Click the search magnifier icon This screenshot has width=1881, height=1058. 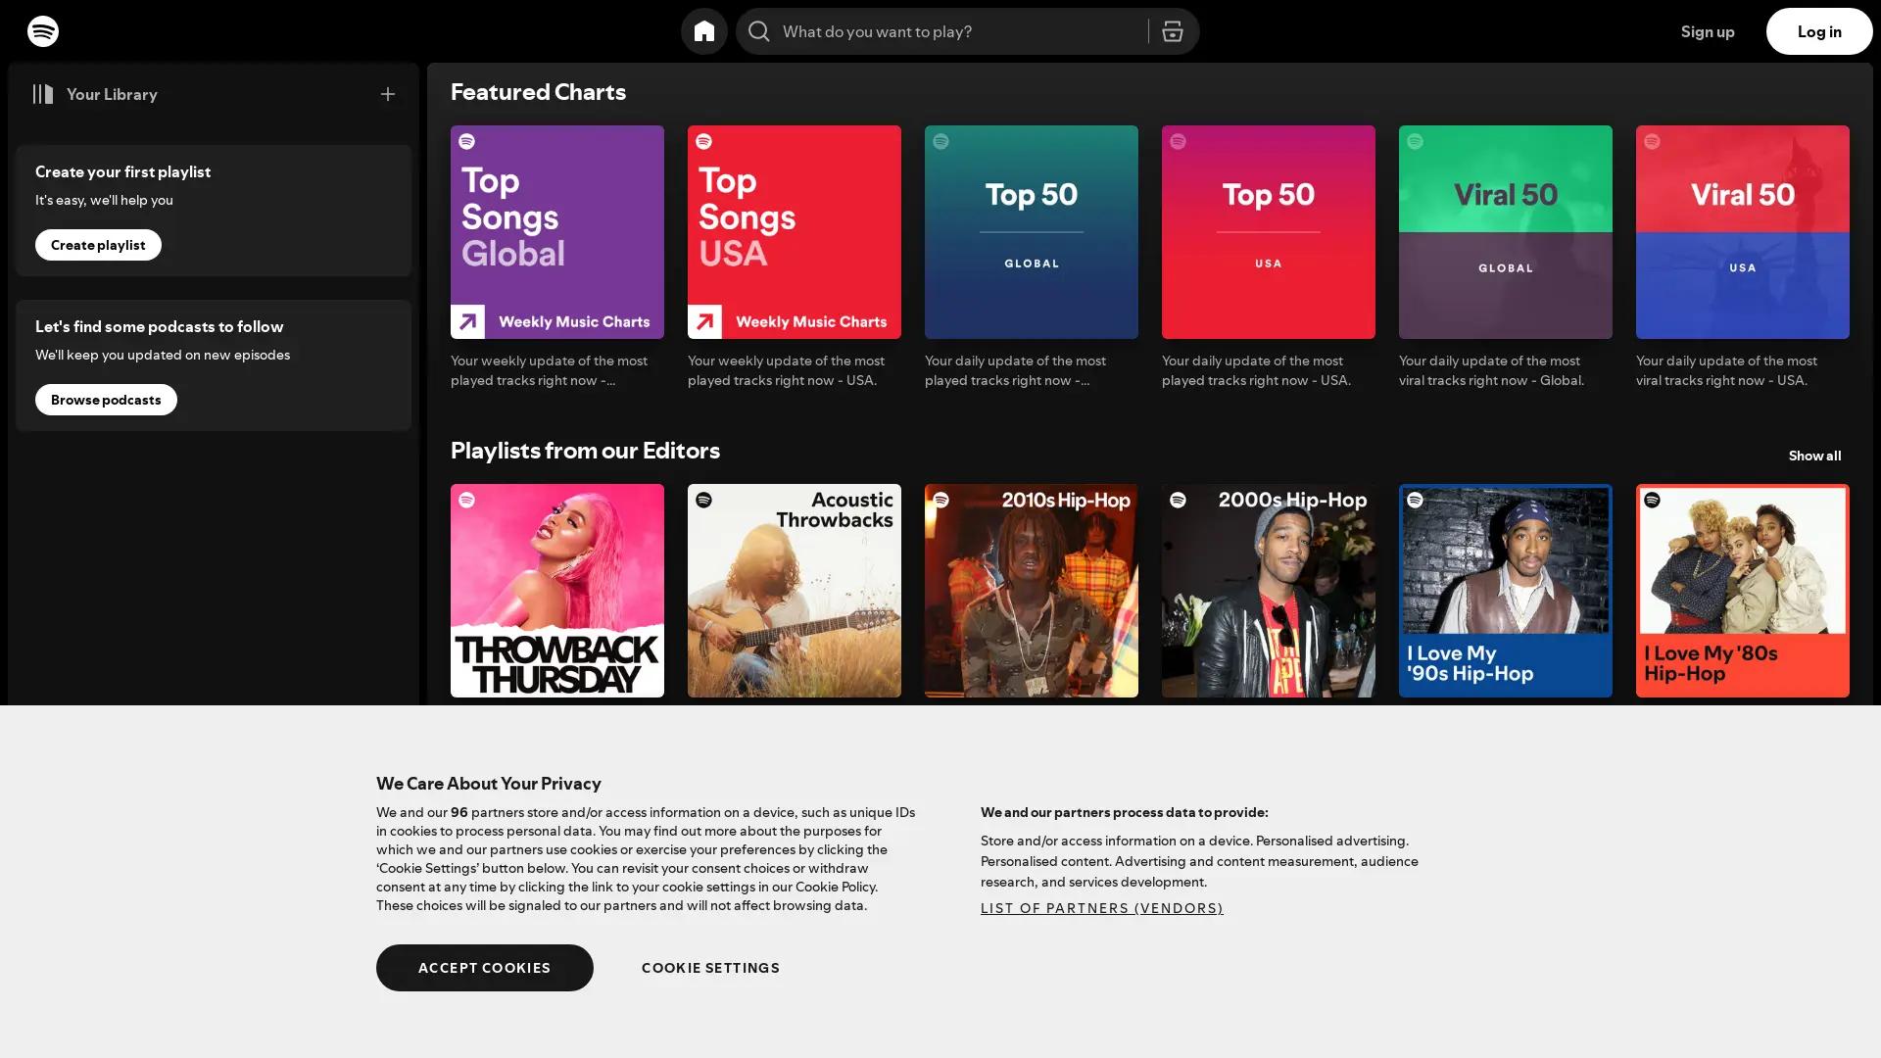coord(757,30)
